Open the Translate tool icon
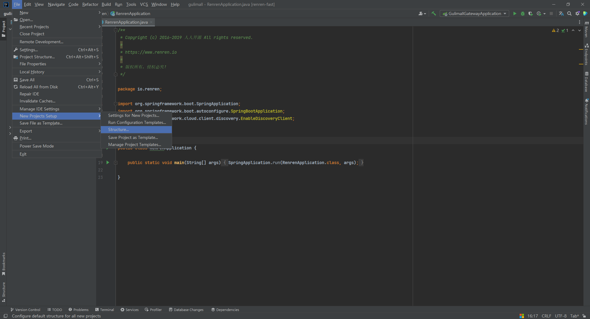The width and height of the screenshot is (590, 319). pos(561,13)
